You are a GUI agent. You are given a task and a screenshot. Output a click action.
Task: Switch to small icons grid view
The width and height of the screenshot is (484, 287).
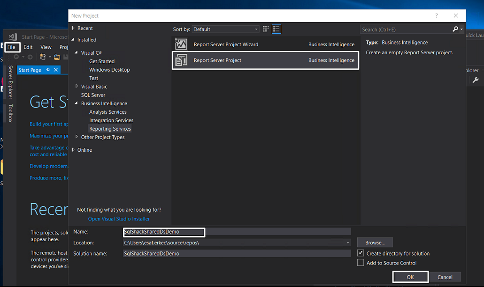coord(266,29)
